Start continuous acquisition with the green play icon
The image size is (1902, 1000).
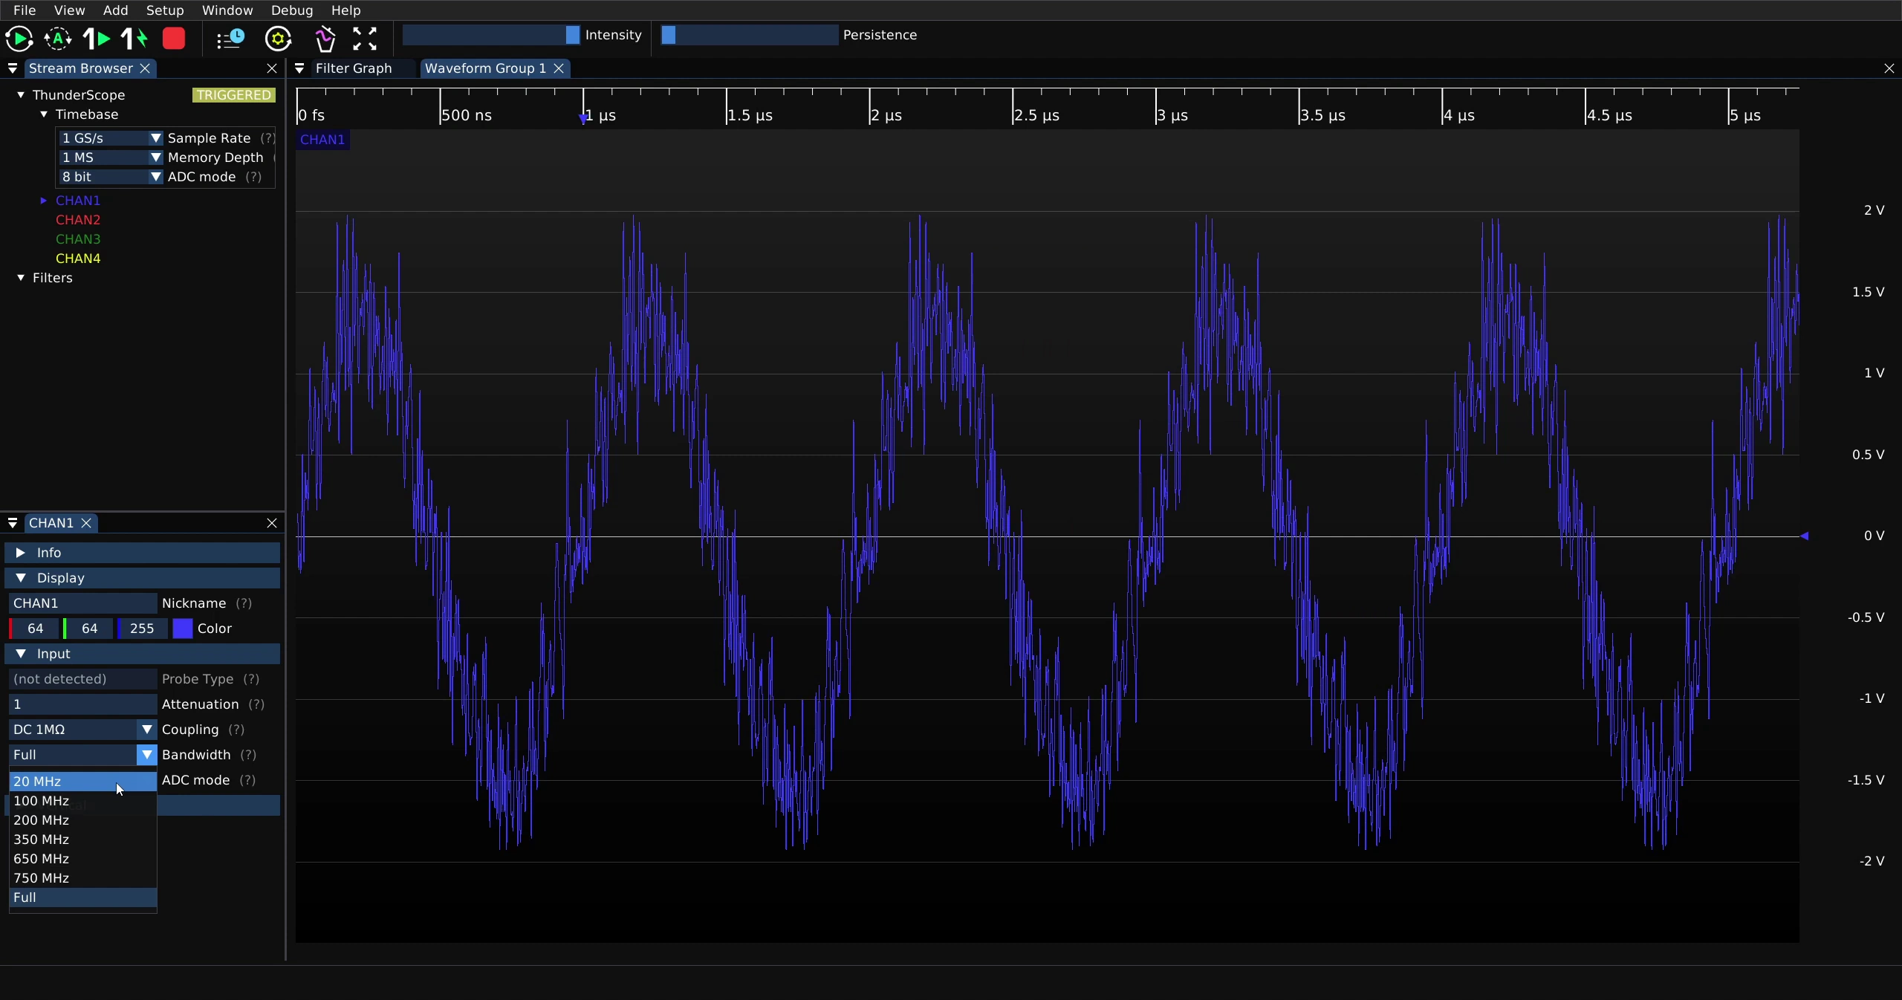point(19,39)
